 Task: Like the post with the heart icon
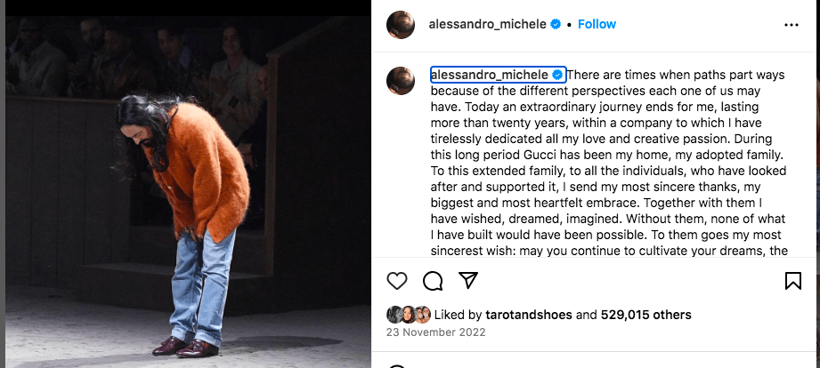397,281
